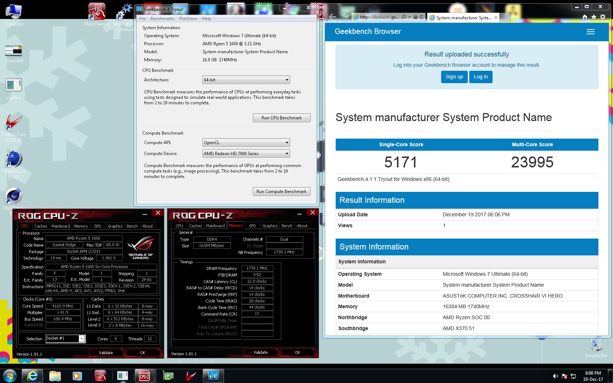Open the MaxxMEM shortcut on desktop
613x383 pixels.
[x=123, y=18]
